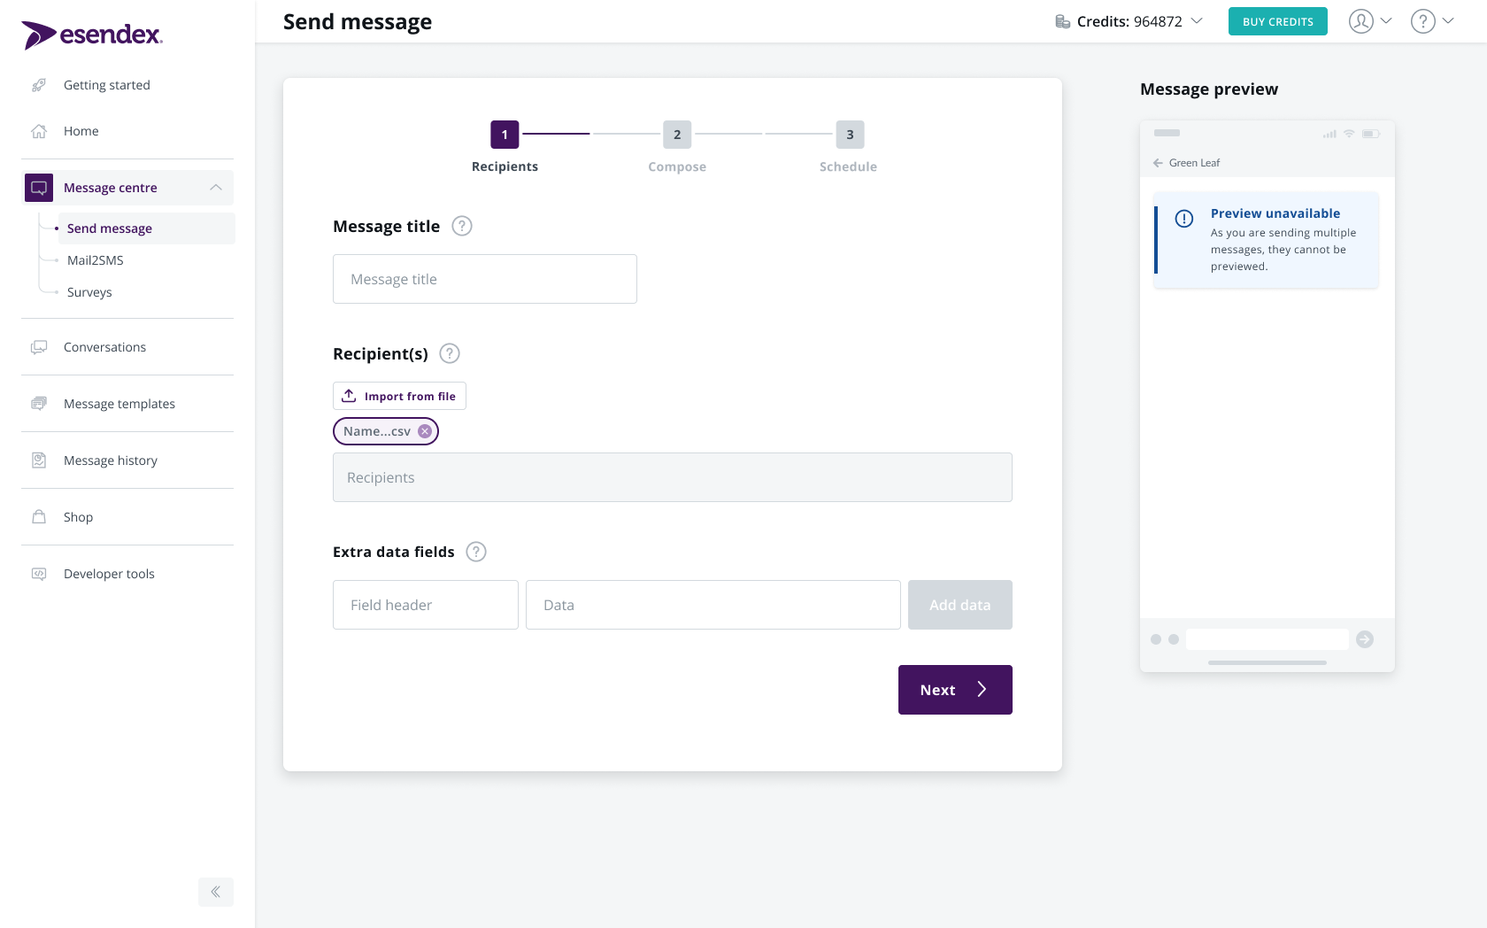Click the Message templates icon
The image size is (1487, 928).
[38, 403]
